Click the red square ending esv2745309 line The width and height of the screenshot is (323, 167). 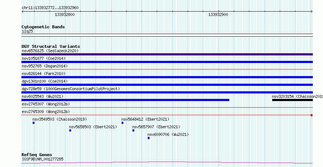coord(312,115)
